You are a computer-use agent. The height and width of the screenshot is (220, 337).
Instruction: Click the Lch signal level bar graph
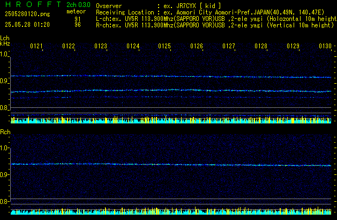(x=171, y=120)
